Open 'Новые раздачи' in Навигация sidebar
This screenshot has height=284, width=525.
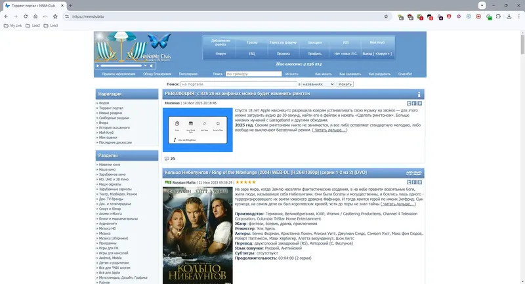(x=110, y=113)
